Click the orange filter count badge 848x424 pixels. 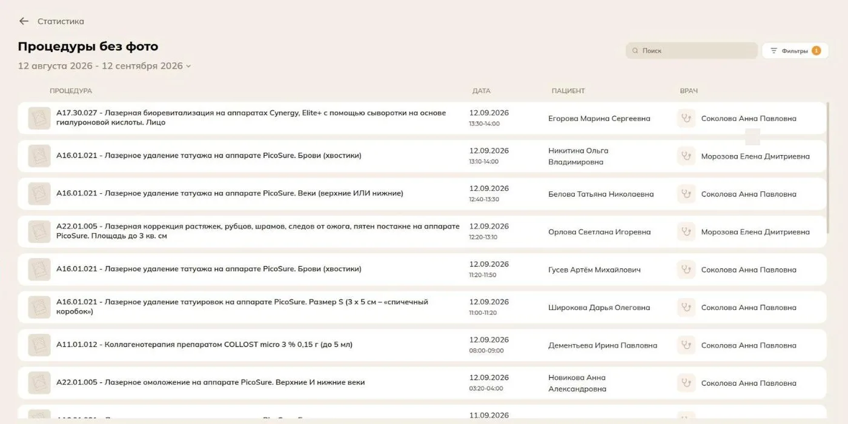816,51
